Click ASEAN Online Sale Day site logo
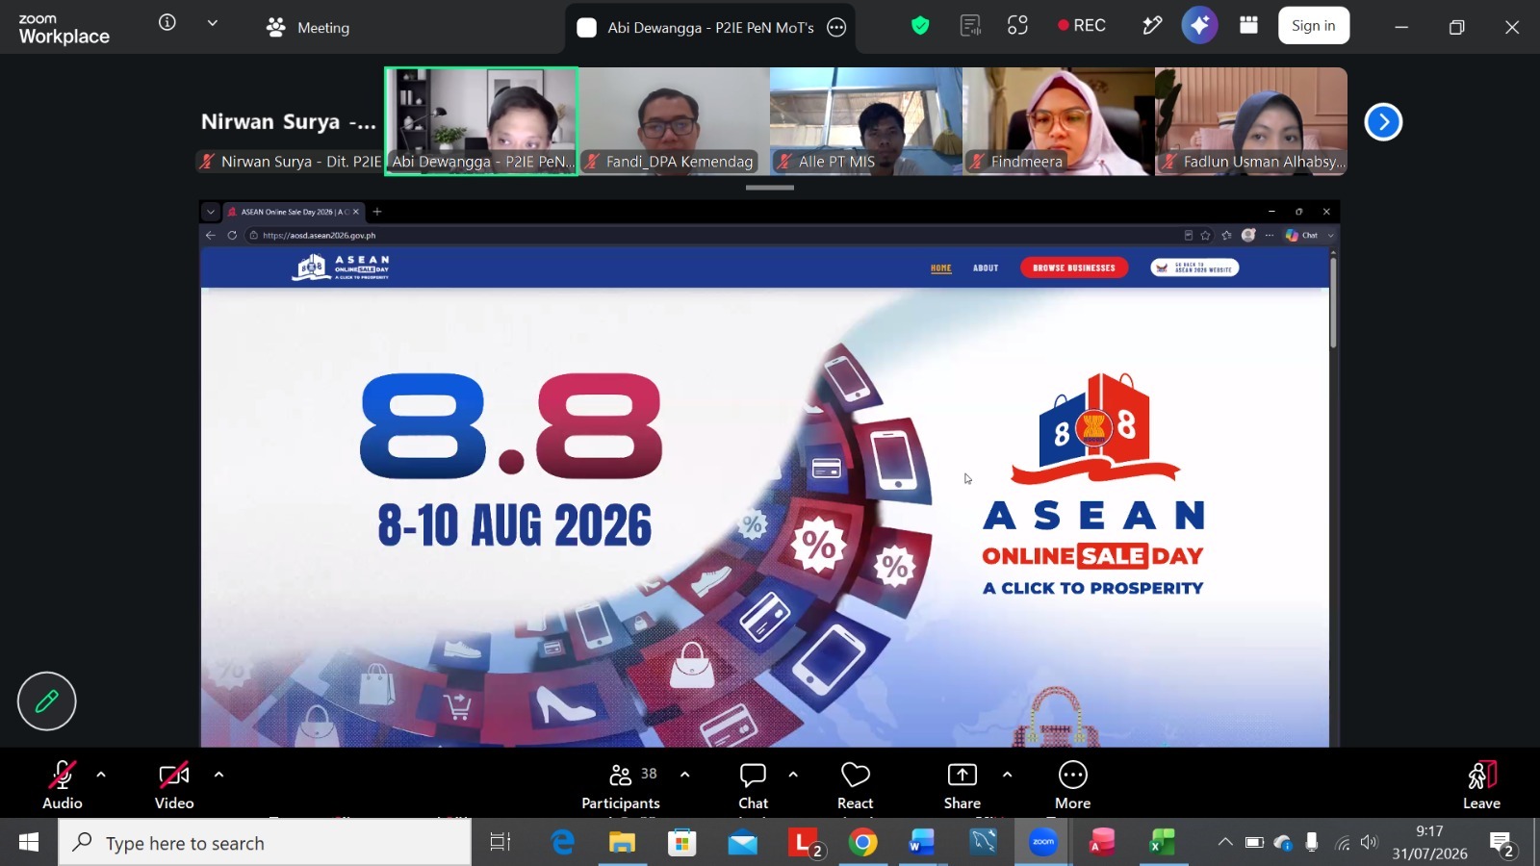 pyautogui.click(x=341, y=267)
